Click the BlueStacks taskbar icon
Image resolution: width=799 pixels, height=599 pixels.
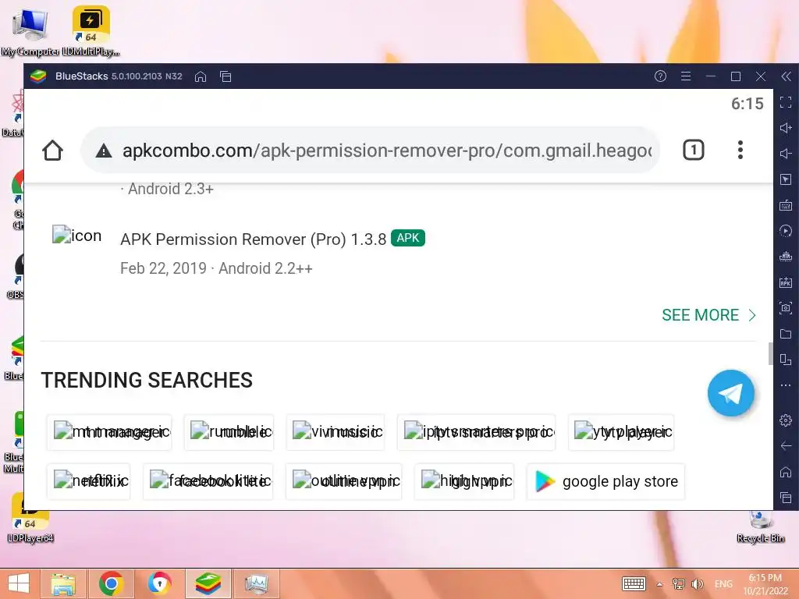[x=208, y=583]
